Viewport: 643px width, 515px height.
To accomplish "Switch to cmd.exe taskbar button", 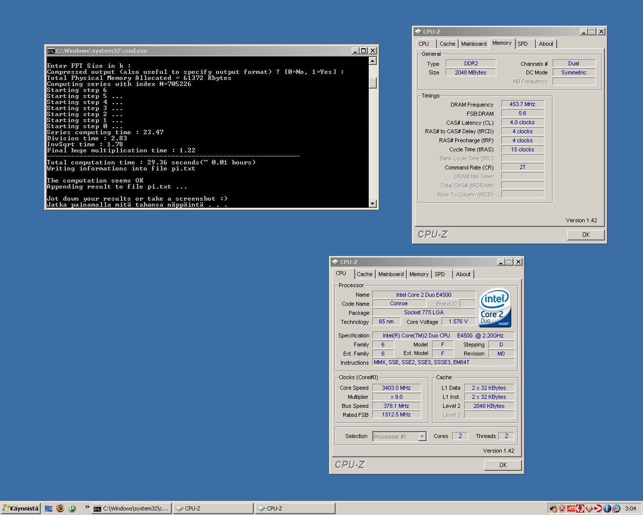I will [x=131, y=508].
